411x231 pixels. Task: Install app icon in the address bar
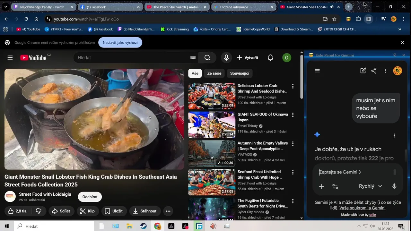point(325,19)
